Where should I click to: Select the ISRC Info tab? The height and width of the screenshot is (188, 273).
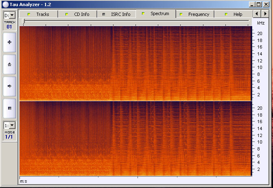tap(117, 14)
